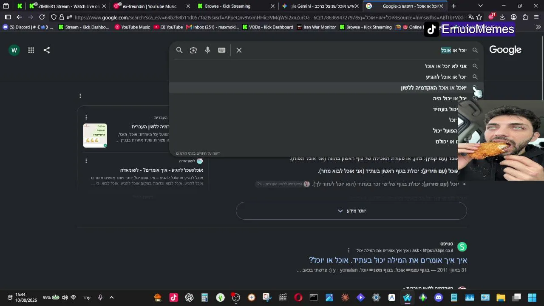Report inappropriate predictions link under suggestions
Image resolution: width=544 pixels, height=306 pixels.
coord(198,153)
